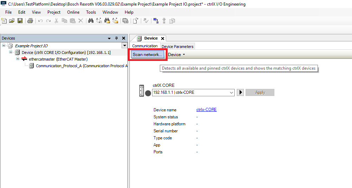
Task: Click the Scan network button
Action: [147, 55]
